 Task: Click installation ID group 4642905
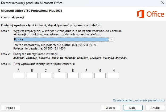pyautogui.click(x=19, y=58)
